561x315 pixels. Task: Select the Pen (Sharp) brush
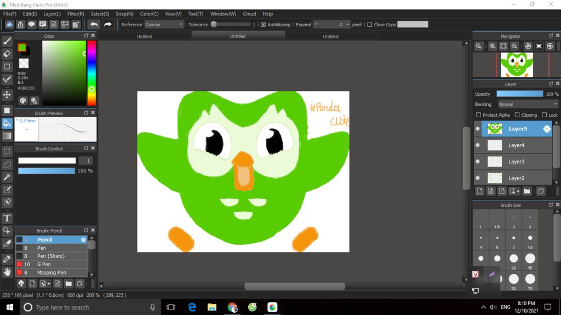click(x=51, y=256)
